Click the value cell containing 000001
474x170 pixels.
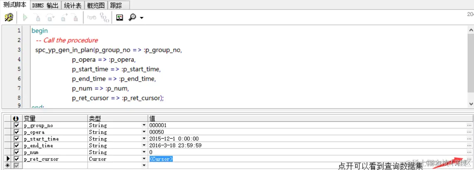pyautogui.click(x=307, y=125)
